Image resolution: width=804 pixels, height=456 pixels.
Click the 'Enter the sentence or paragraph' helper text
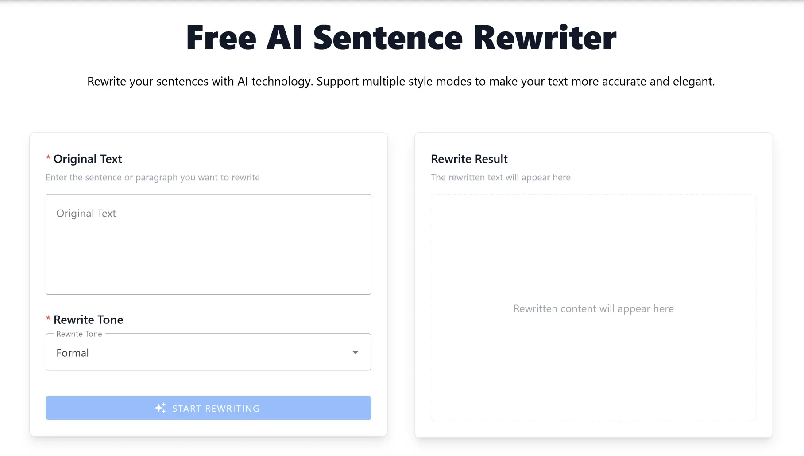152,177
